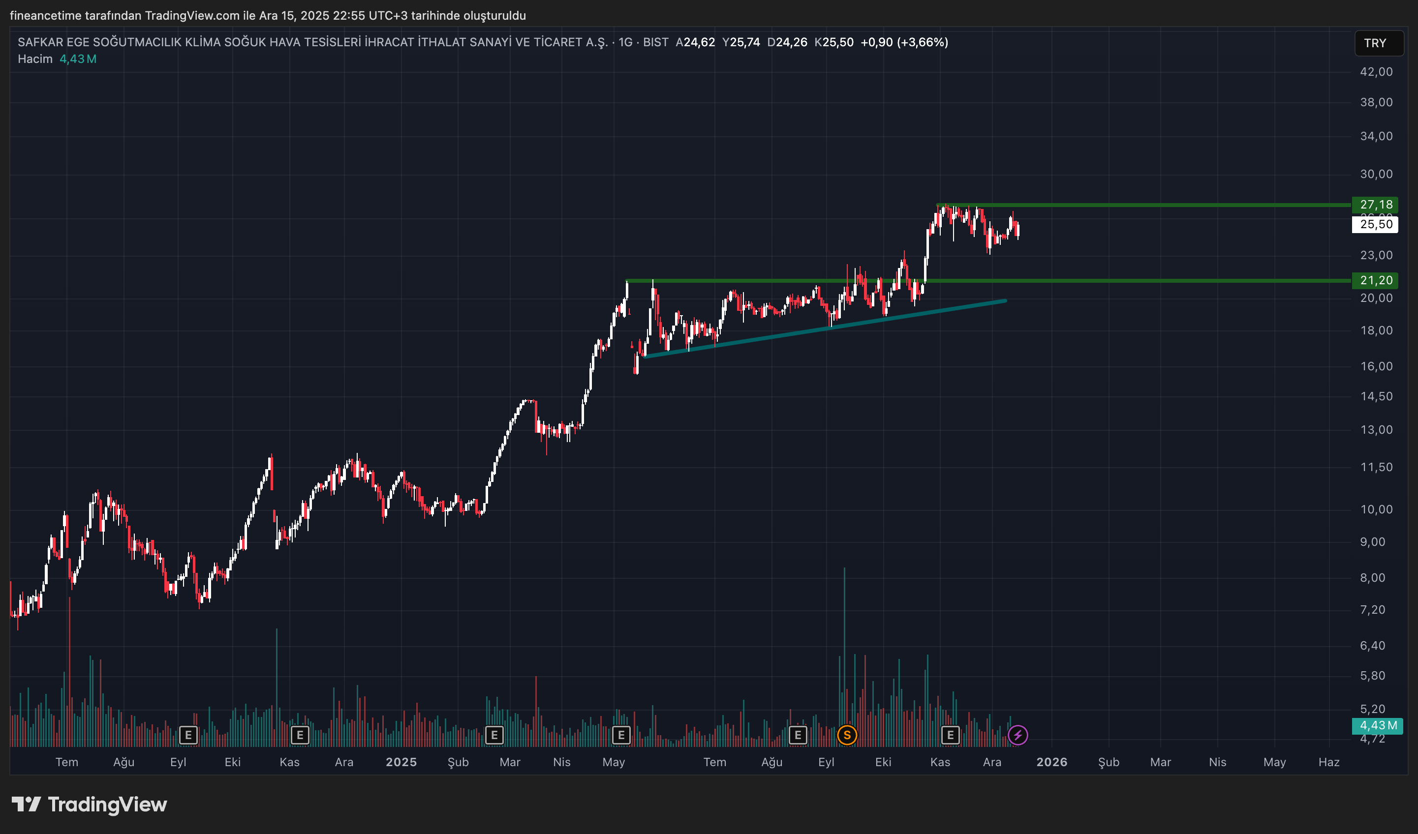Screen dimensions: 1418x834
Task: Click the 21,20 green price label
Action: (x=1375, y=280)
